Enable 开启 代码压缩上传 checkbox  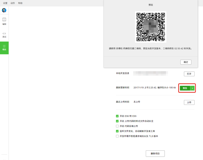coord(117,126)
